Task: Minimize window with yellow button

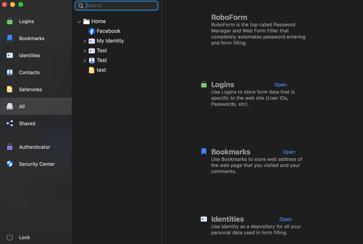Action: pos(12,4)
